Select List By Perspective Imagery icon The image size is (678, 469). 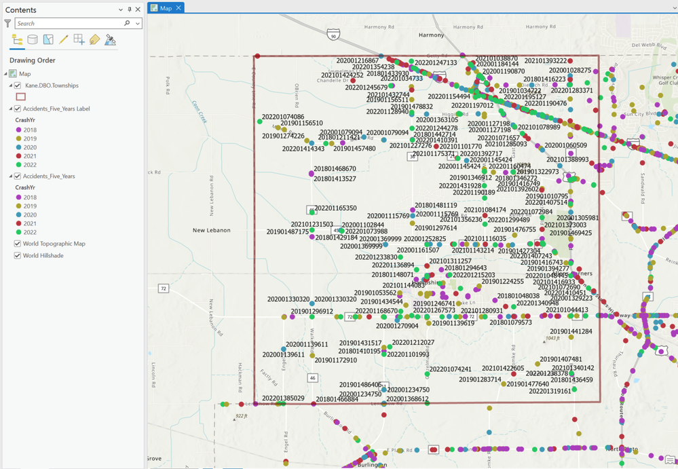pos(110,40)
